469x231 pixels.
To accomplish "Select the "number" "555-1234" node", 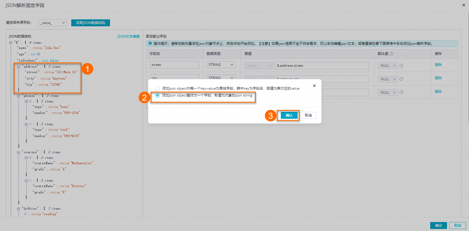I will tap(56, 113).
